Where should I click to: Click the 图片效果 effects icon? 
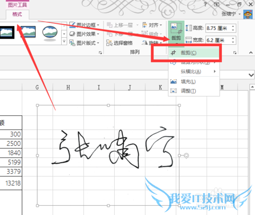[x=72, y=34]
